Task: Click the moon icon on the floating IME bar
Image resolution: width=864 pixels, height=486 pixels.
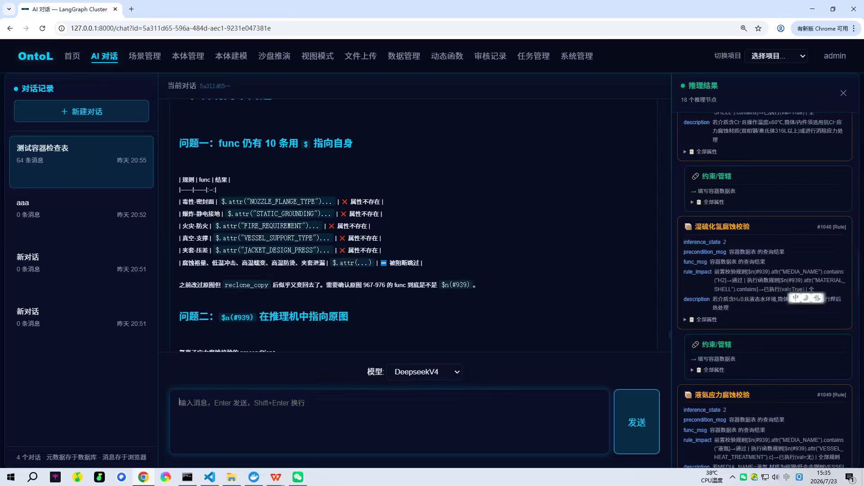Action: pos(806,298)
